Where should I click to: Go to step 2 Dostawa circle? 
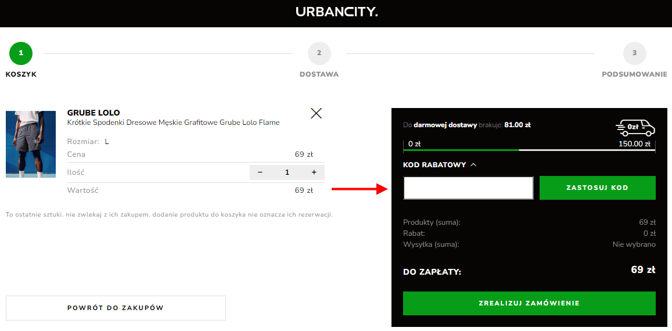click(319, 53)
